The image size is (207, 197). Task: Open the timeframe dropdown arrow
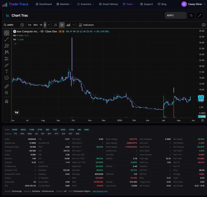click(49, 25)
